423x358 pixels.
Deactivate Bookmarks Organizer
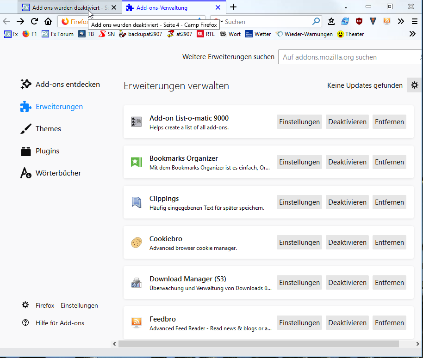coord(347,162)
